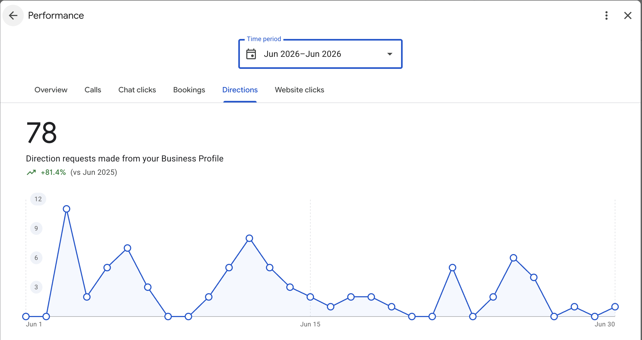Click the Jun 2026–Jun 2026 time period field
Viewport: 642px width, 340px height.
(x=320, y=54)
